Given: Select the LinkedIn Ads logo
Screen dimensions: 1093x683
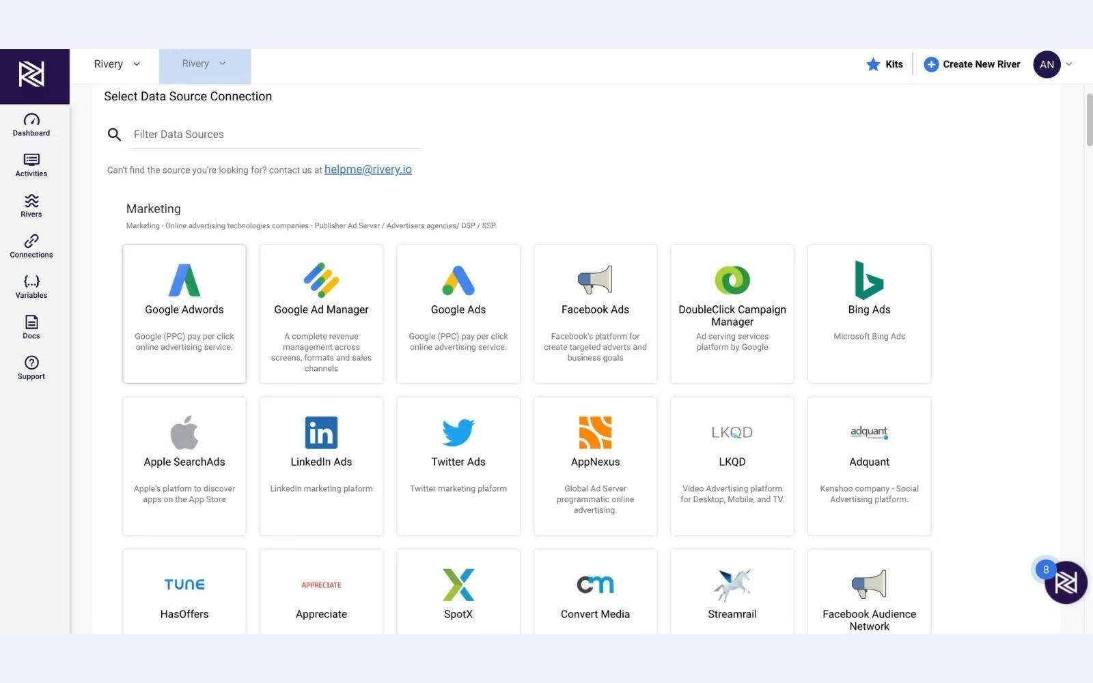Looking at the screenshot, I should pyautogui.click(x=321, y=432).
